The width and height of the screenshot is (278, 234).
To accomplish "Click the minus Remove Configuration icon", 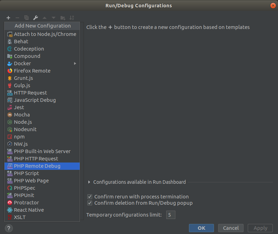I will point(17,18).
